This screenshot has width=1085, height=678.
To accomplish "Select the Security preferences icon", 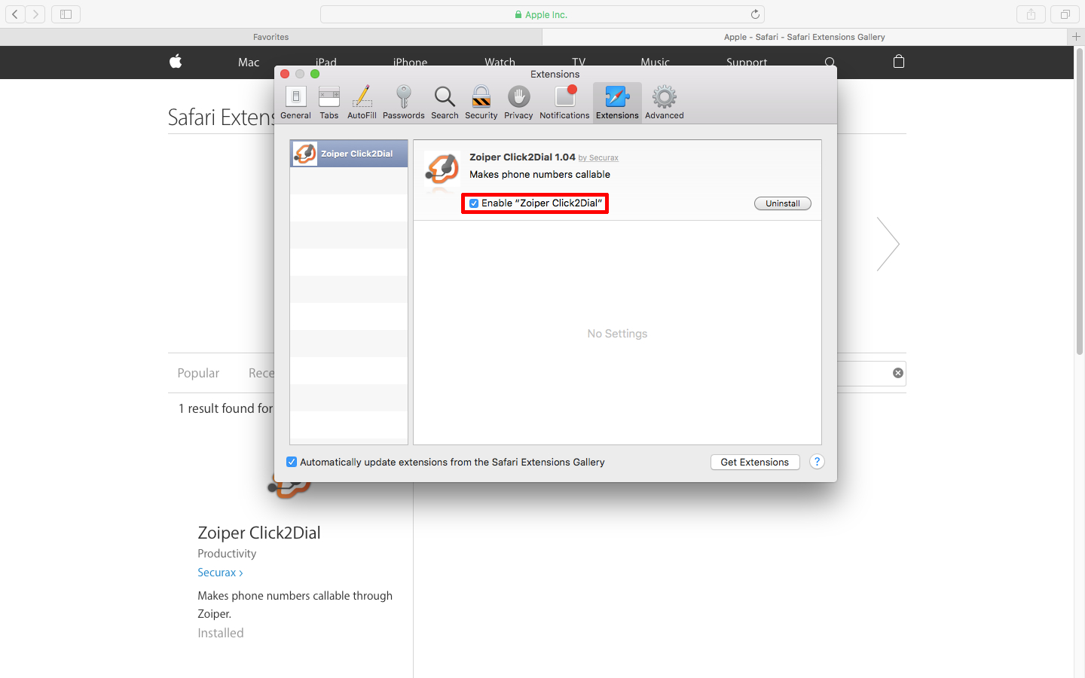I will [481, 102].
